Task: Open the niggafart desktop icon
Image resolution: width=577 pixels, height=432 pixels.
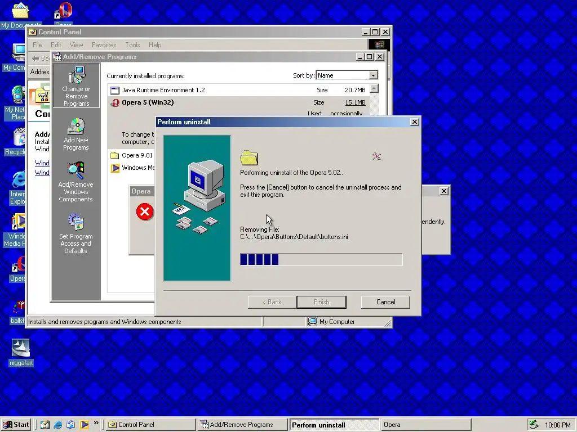Action: click(21, 352)
